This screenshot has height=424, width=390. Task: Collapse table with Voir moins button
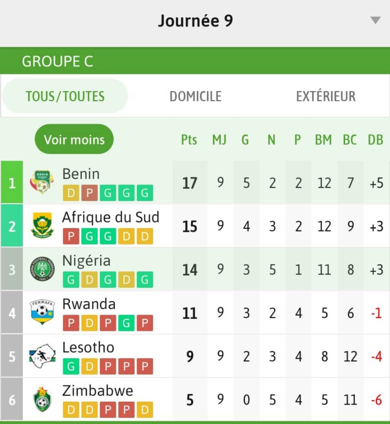coord(74,140)
